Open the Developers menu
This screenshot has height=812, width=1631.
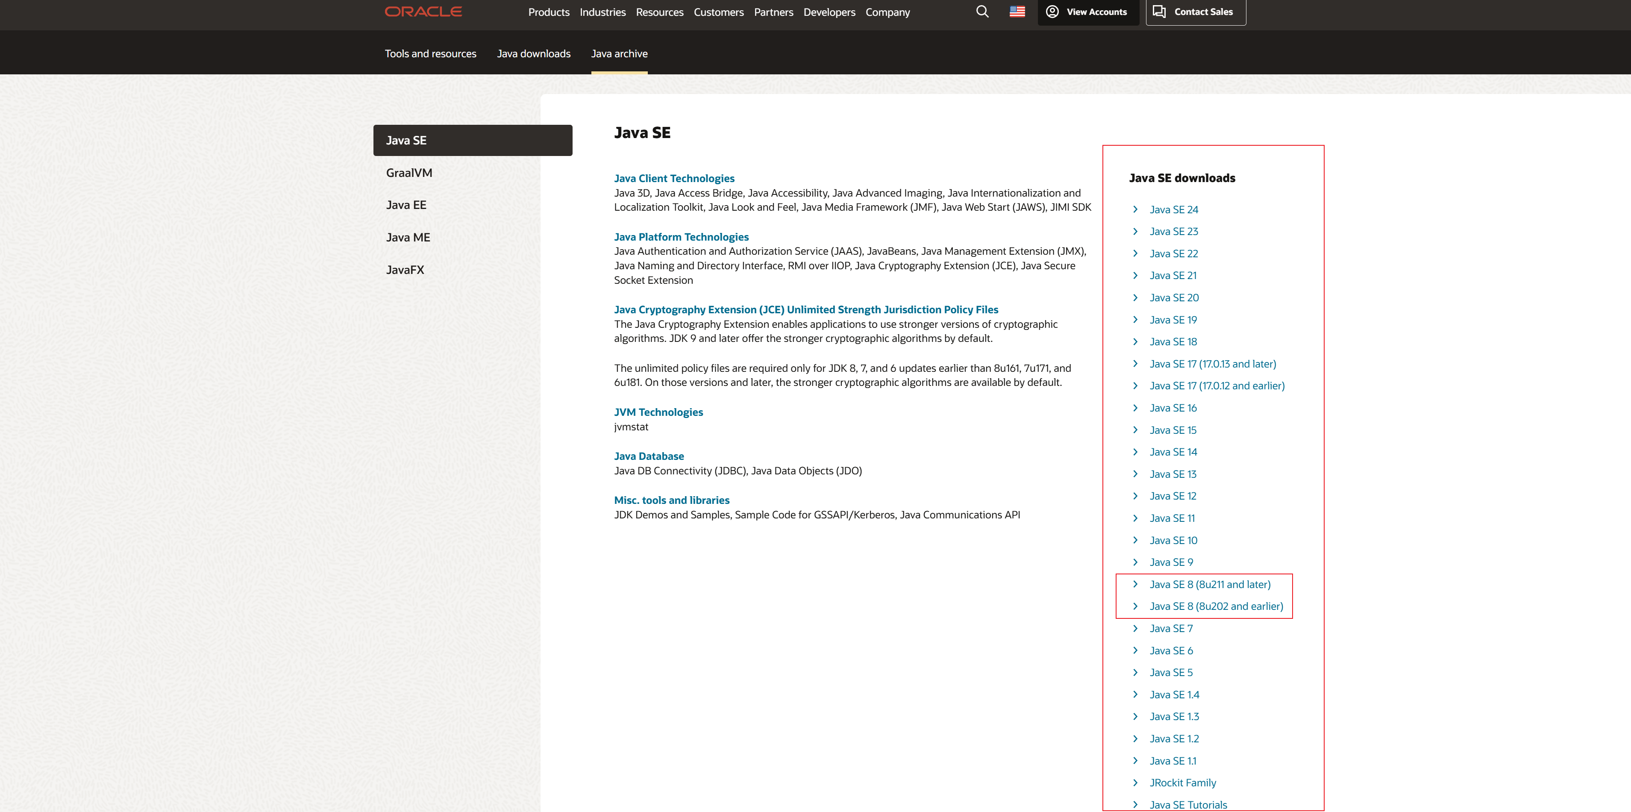coord(829,12)
